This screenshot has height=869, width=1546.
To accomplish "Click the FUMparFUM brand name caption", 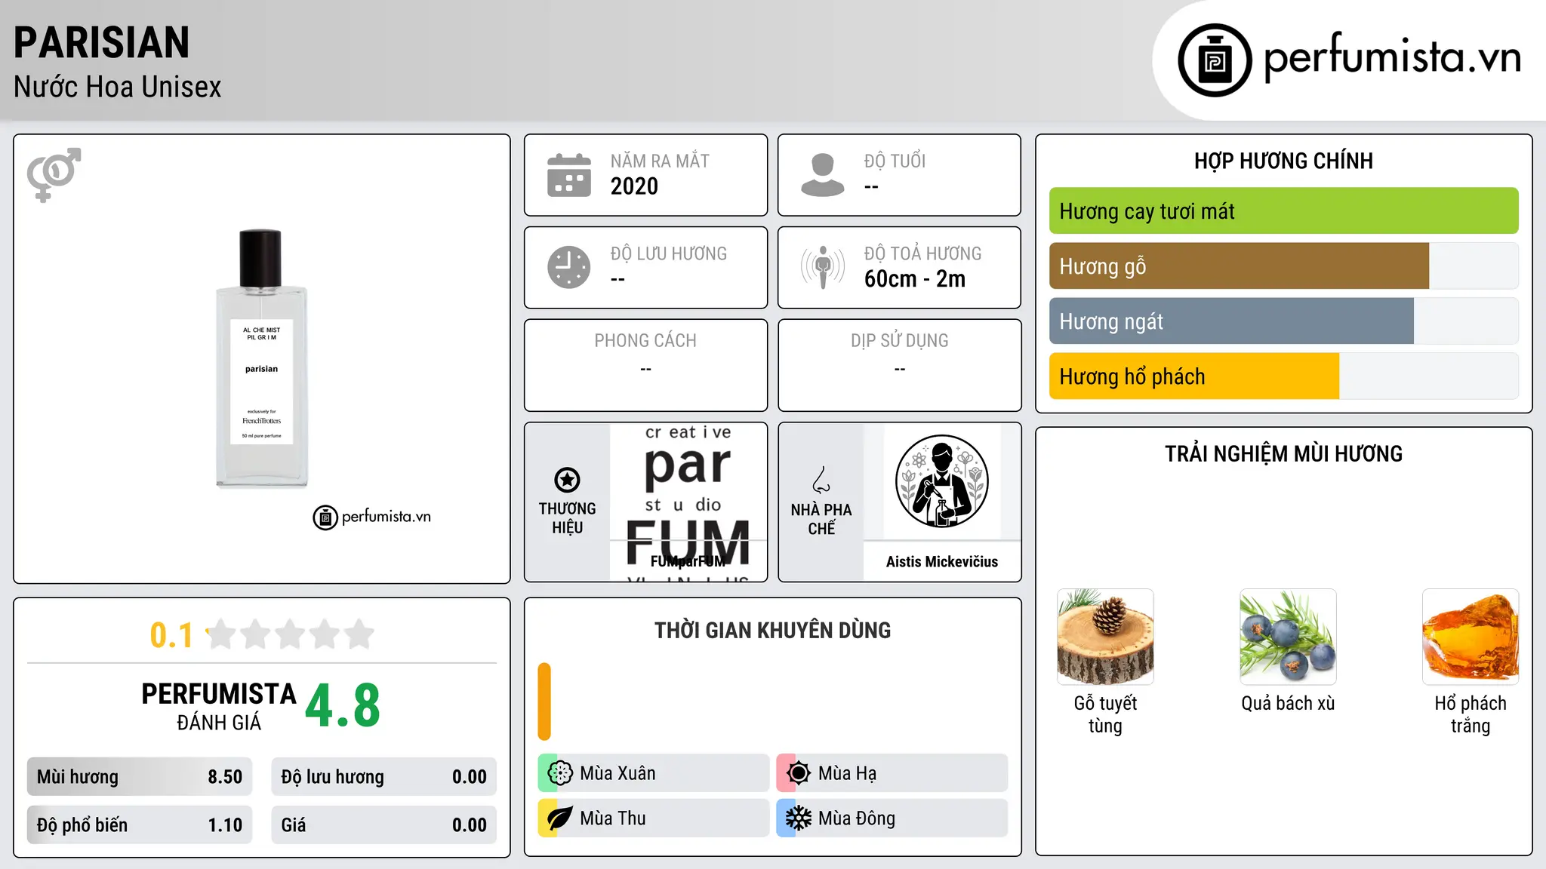I will pos(688,561).
